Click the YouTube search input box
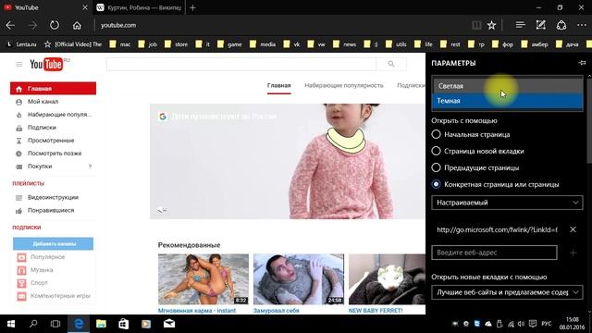 tap(241, 64)
